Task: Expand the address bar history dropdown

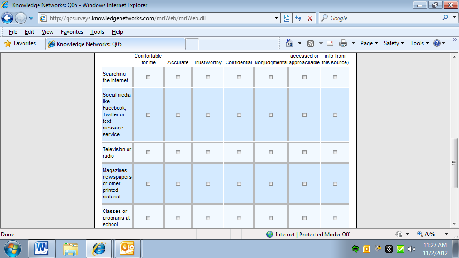Action: pyautogui.click(x=276, y=18)
